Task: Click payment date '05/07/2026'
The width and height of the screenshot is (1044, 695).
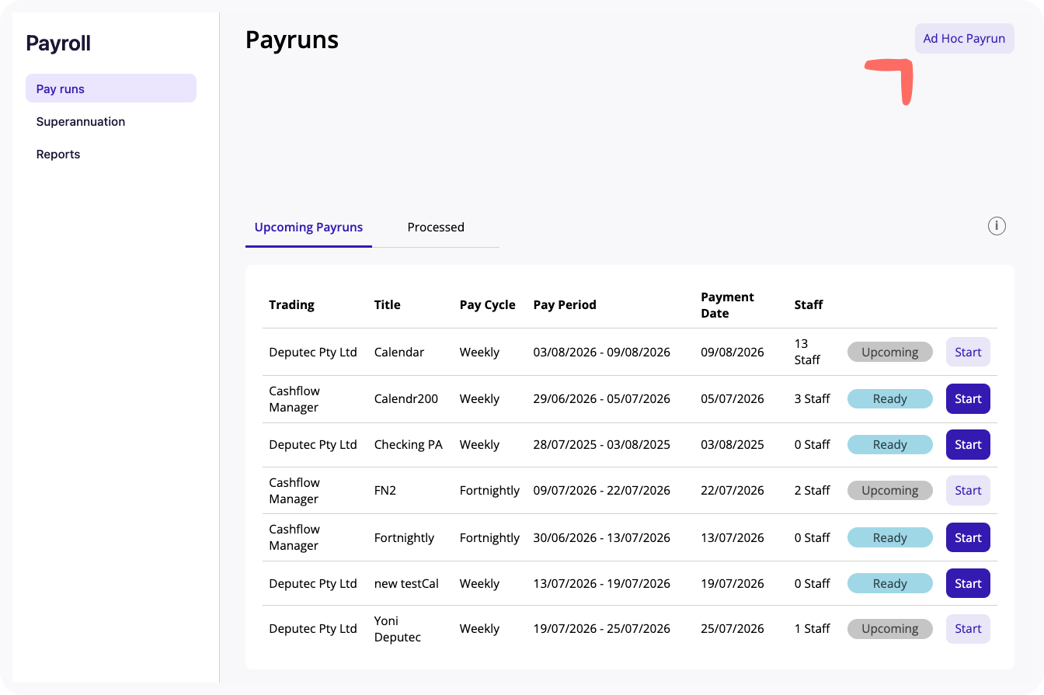Action: [733, 398]
